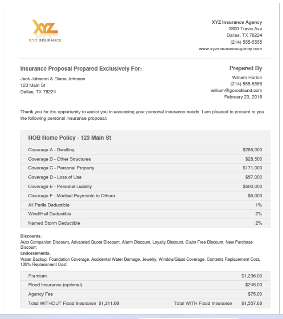Select the Coverage C - Personal Property row
Screen dimensions: 283x319
click(145, 168)
